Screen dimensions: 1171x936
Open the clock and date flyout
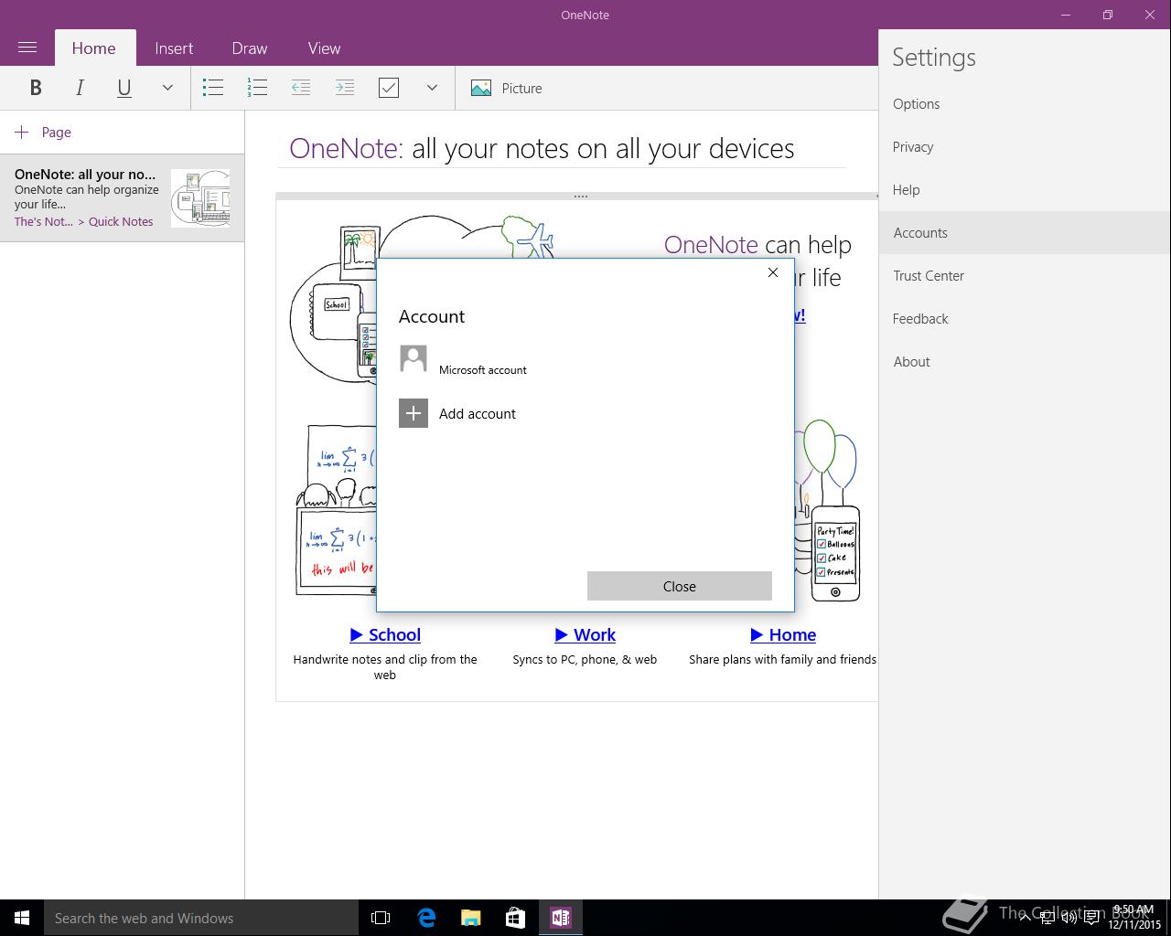click(1134, 918)
